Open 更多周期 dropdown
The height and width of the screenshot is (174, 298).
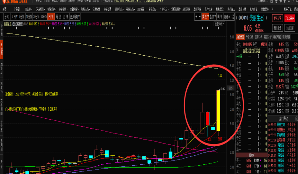(75, 17)
